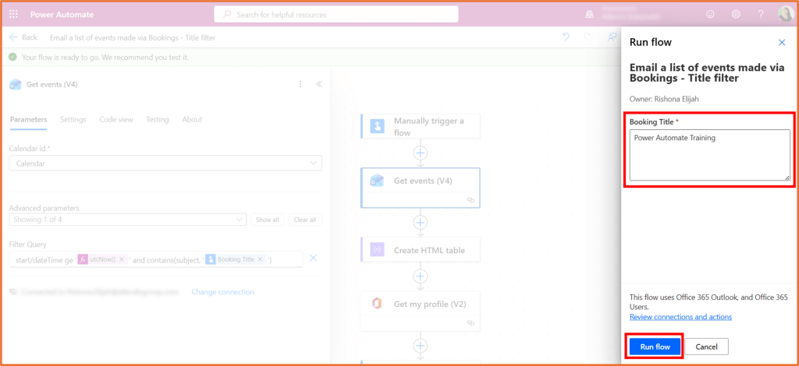
Task: Add step after Manually trigger a flow
Action: tap(421, 153)
